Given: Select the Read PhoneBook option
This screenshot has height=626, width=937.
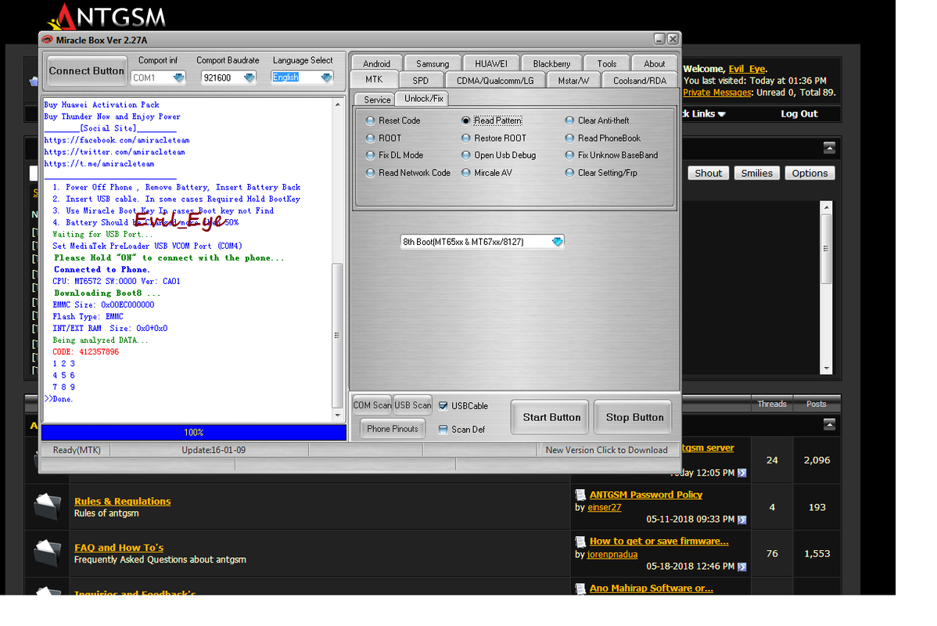Looking at the screenshot, I should (x=603, y=139).
